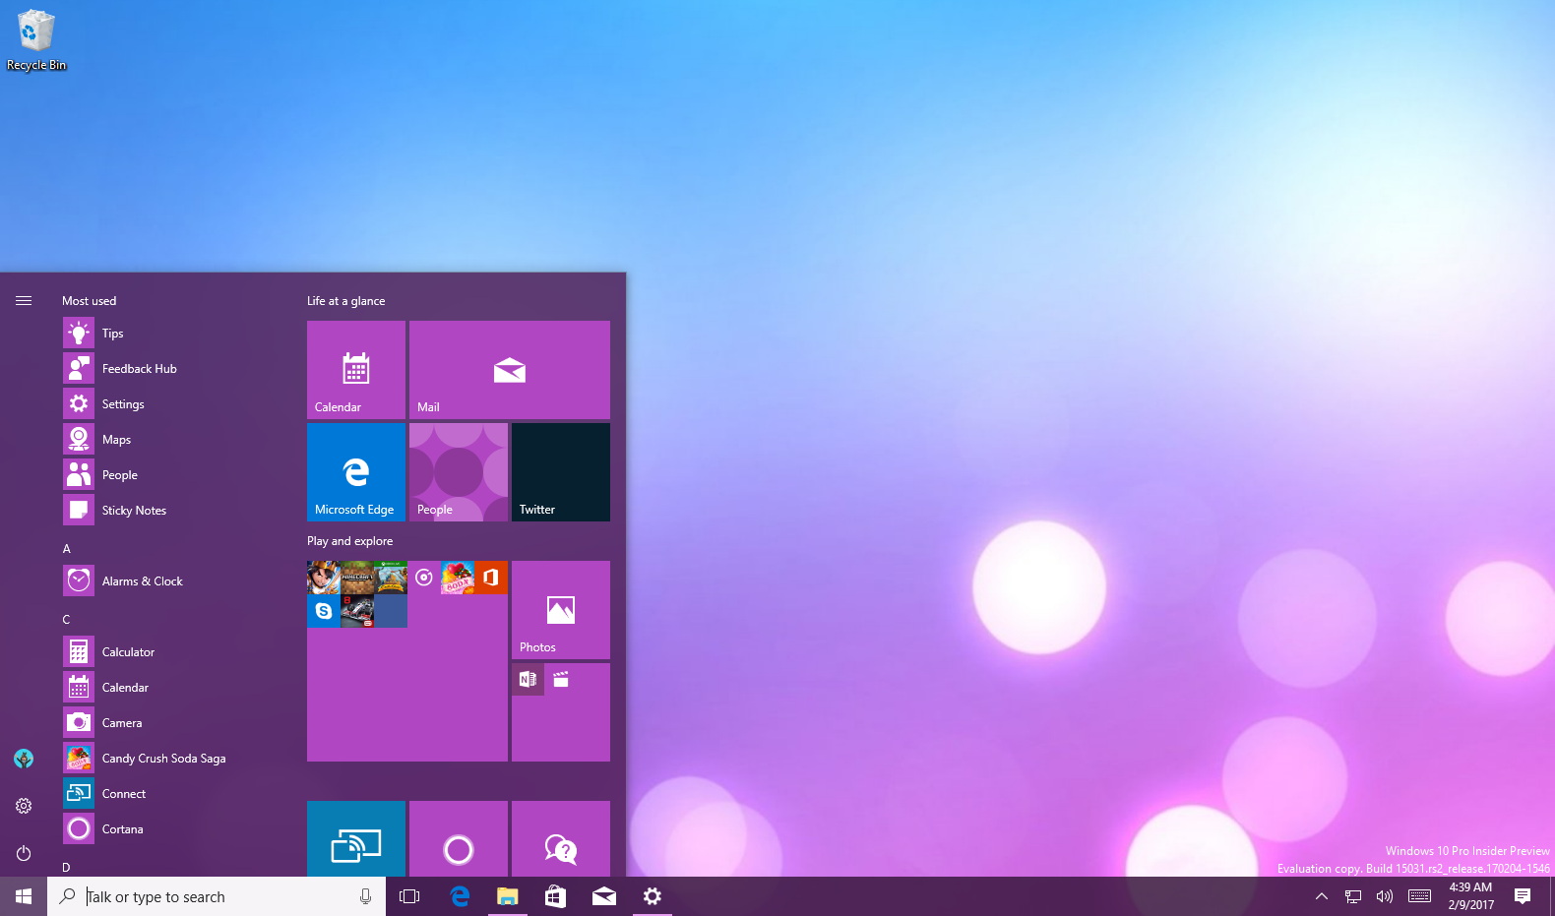This screenshot has width=1555, height=916.
Task: Open the Store from the taskbar
Action: [556, 896]
